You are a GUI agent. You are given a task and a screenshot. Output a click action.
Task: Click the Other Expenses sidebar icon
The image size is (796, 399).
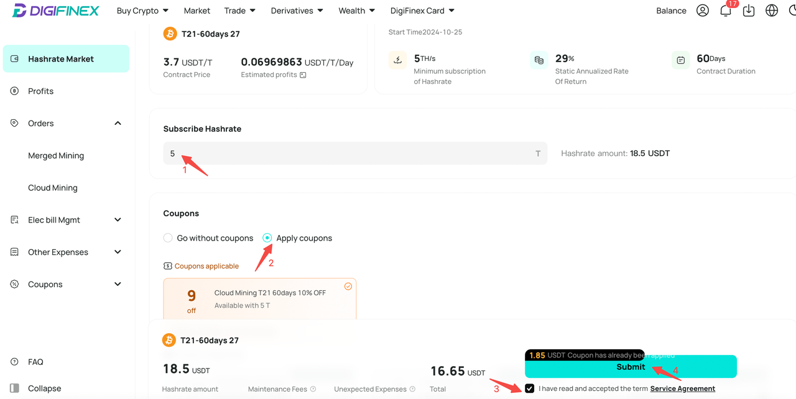click(x=15, y=252)
